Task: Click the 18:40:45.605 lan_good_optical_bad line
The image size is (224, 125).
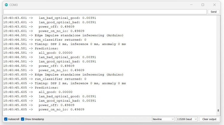Action: tap(50, 100)
